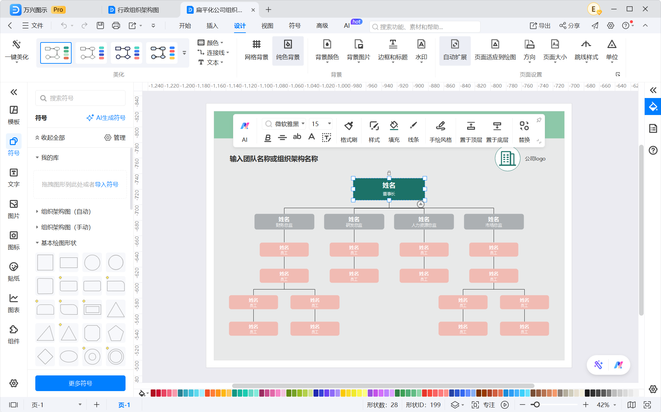Open the 跳线样式 jump line style menu

(x=586, y=51)
